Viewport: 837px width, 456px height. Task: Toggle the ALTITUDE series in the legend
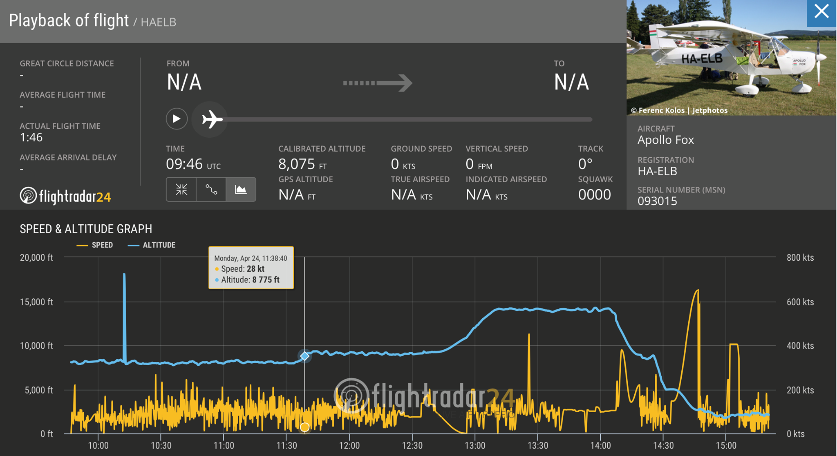click(152, 245)
